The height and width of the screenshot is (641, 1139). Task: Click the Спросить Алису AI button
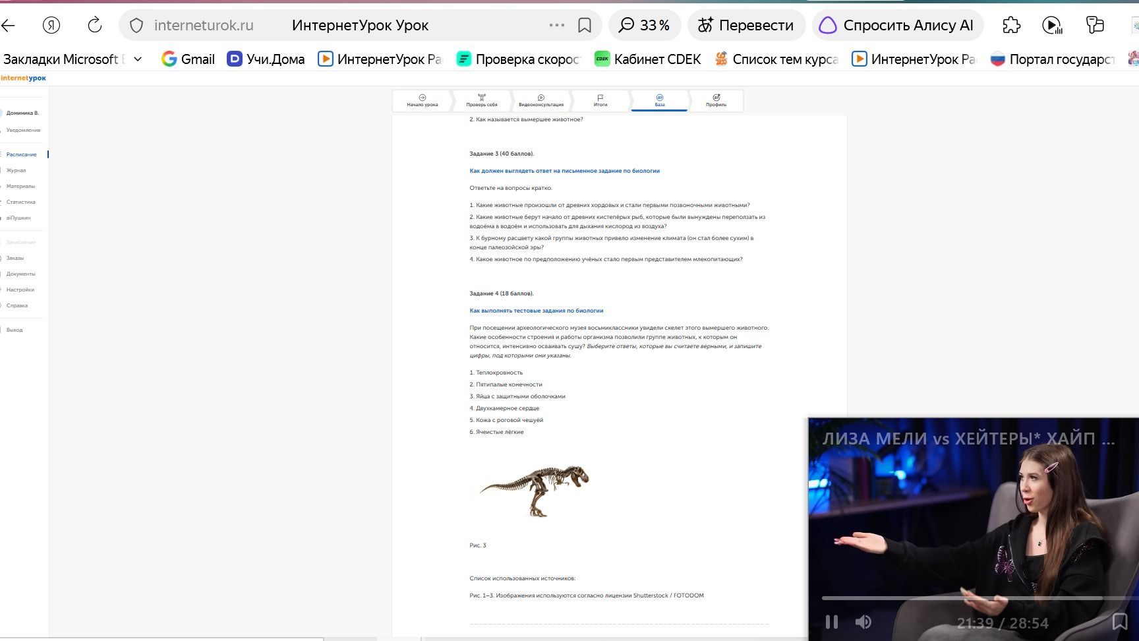pos(897,25)
